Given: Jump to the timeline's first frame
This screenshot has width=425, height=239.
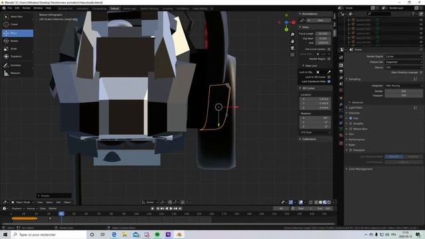Looking at the screenshot, I should coord(158,208).
